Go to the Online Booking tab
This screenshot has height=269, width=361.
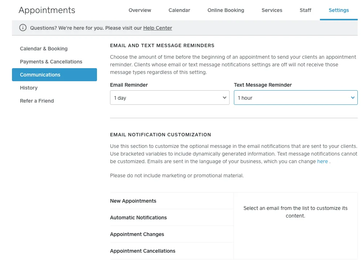[226, 11]
